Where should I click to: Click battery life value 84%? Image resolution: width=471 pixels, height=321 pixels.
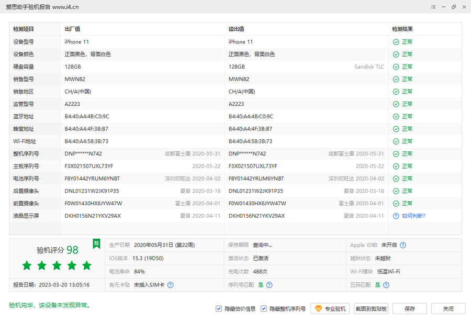[139, 272]
